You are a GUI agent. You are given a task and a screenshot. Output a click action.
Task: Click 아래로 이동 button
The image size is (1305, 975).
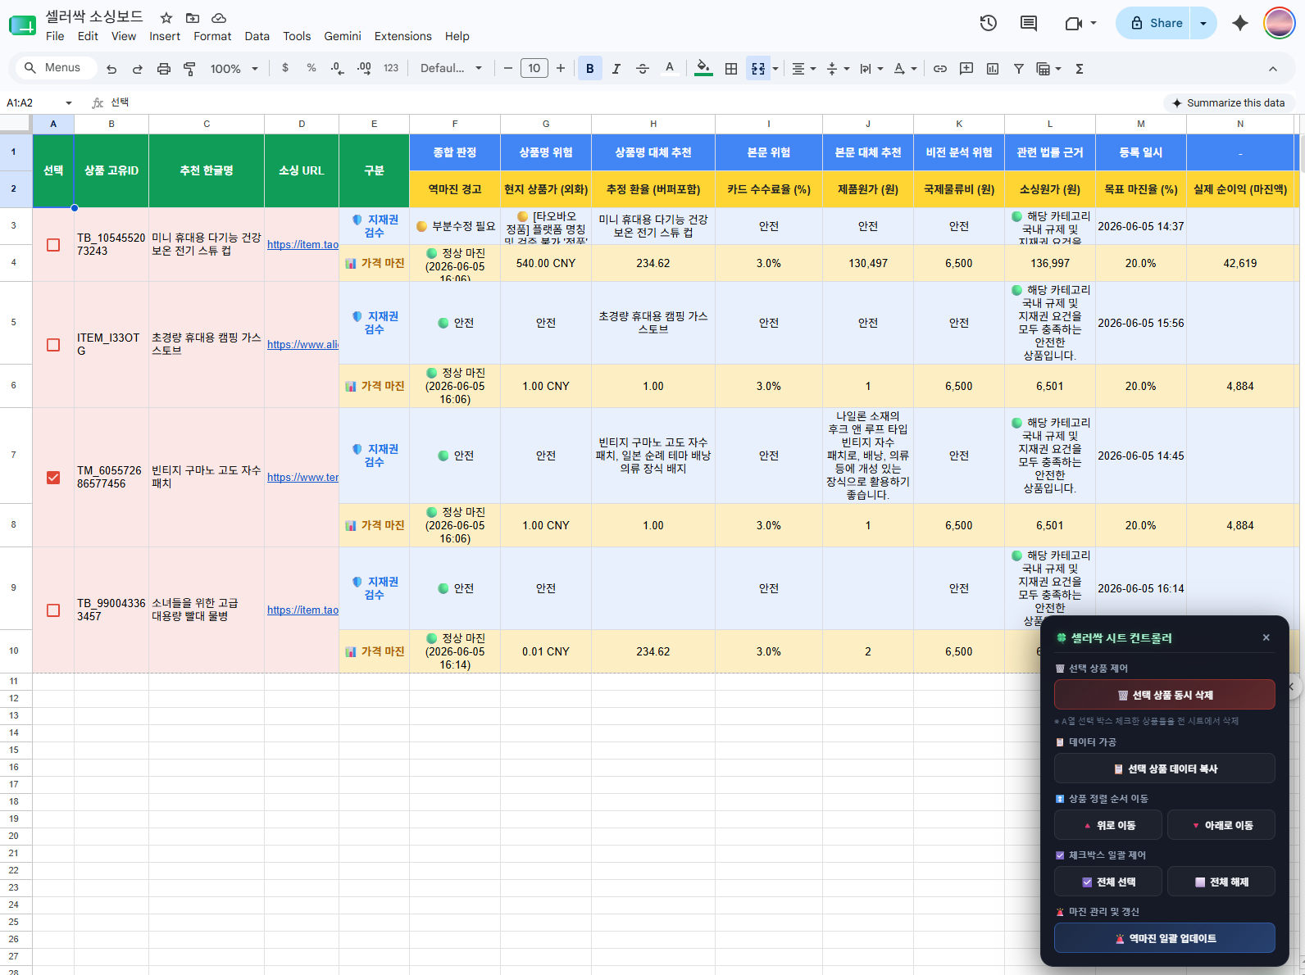(1221, 825)
